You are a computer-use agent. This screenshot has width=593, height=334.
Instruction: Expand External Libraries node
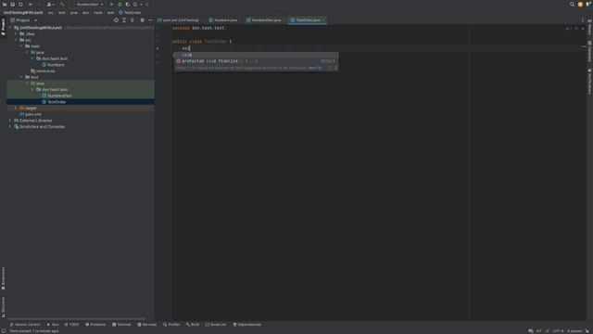(x=10, y=121)
